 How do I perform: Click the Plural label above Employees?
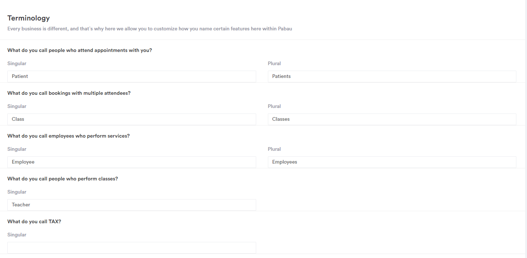pyautogui.click(x=274, y=149)
